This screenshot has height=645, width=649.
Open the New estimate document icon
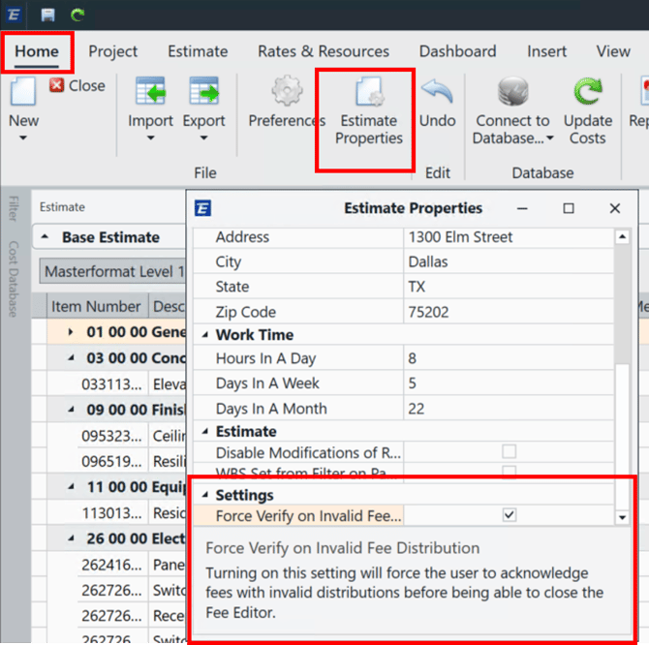23,93
